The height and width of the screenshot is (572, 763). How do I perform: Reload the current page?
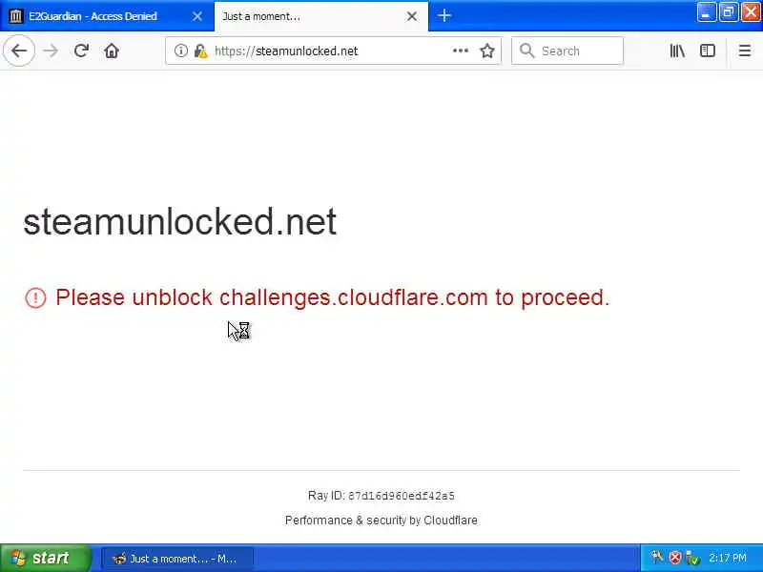click(81, 51)
